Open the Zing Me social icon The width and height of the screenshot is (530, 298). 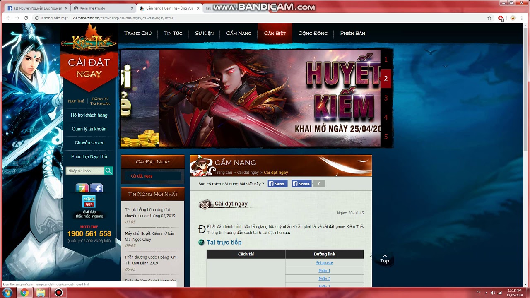click(82, 189)
